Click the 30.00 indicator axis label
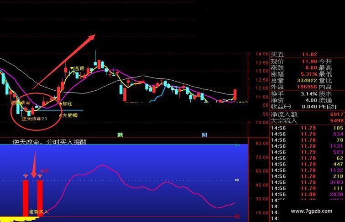This screenshot has width=345, height=222. point(262,199)
